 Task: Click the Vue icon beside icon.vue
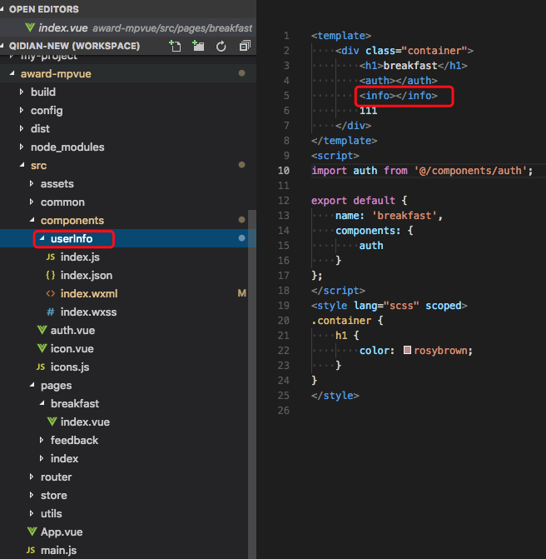click(42, 348)
